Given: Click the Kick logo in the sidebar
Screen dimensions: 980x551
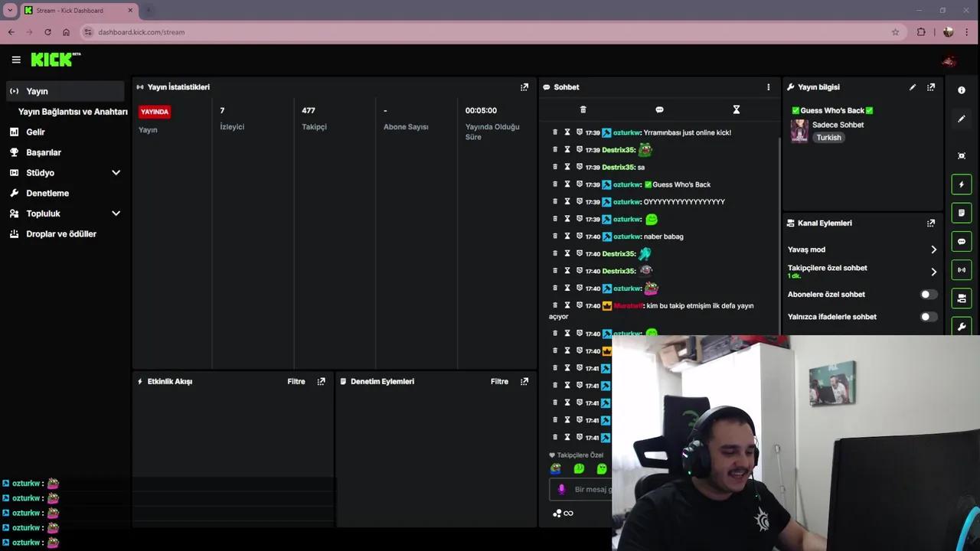Looking at the screenshot, I should pos(50,59).
